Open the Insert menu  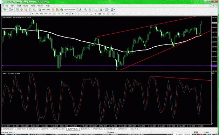pos(19,6)
